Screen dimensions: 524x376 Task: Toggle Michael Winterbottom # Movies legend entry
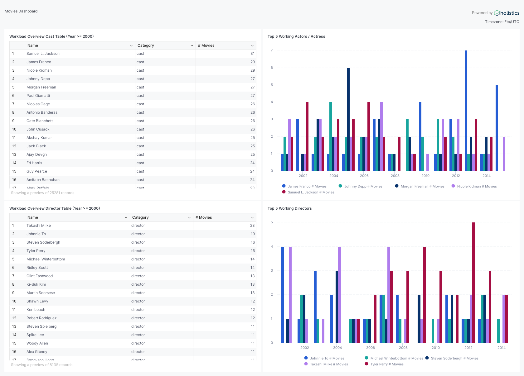click(394, 358)
